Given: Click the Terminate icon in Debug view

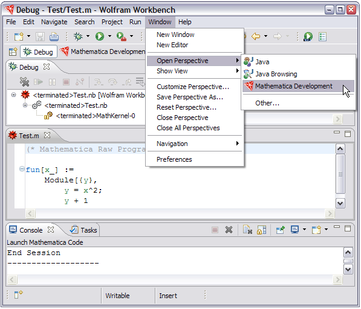Looking at the screenshot, I should tap(66, 82).
